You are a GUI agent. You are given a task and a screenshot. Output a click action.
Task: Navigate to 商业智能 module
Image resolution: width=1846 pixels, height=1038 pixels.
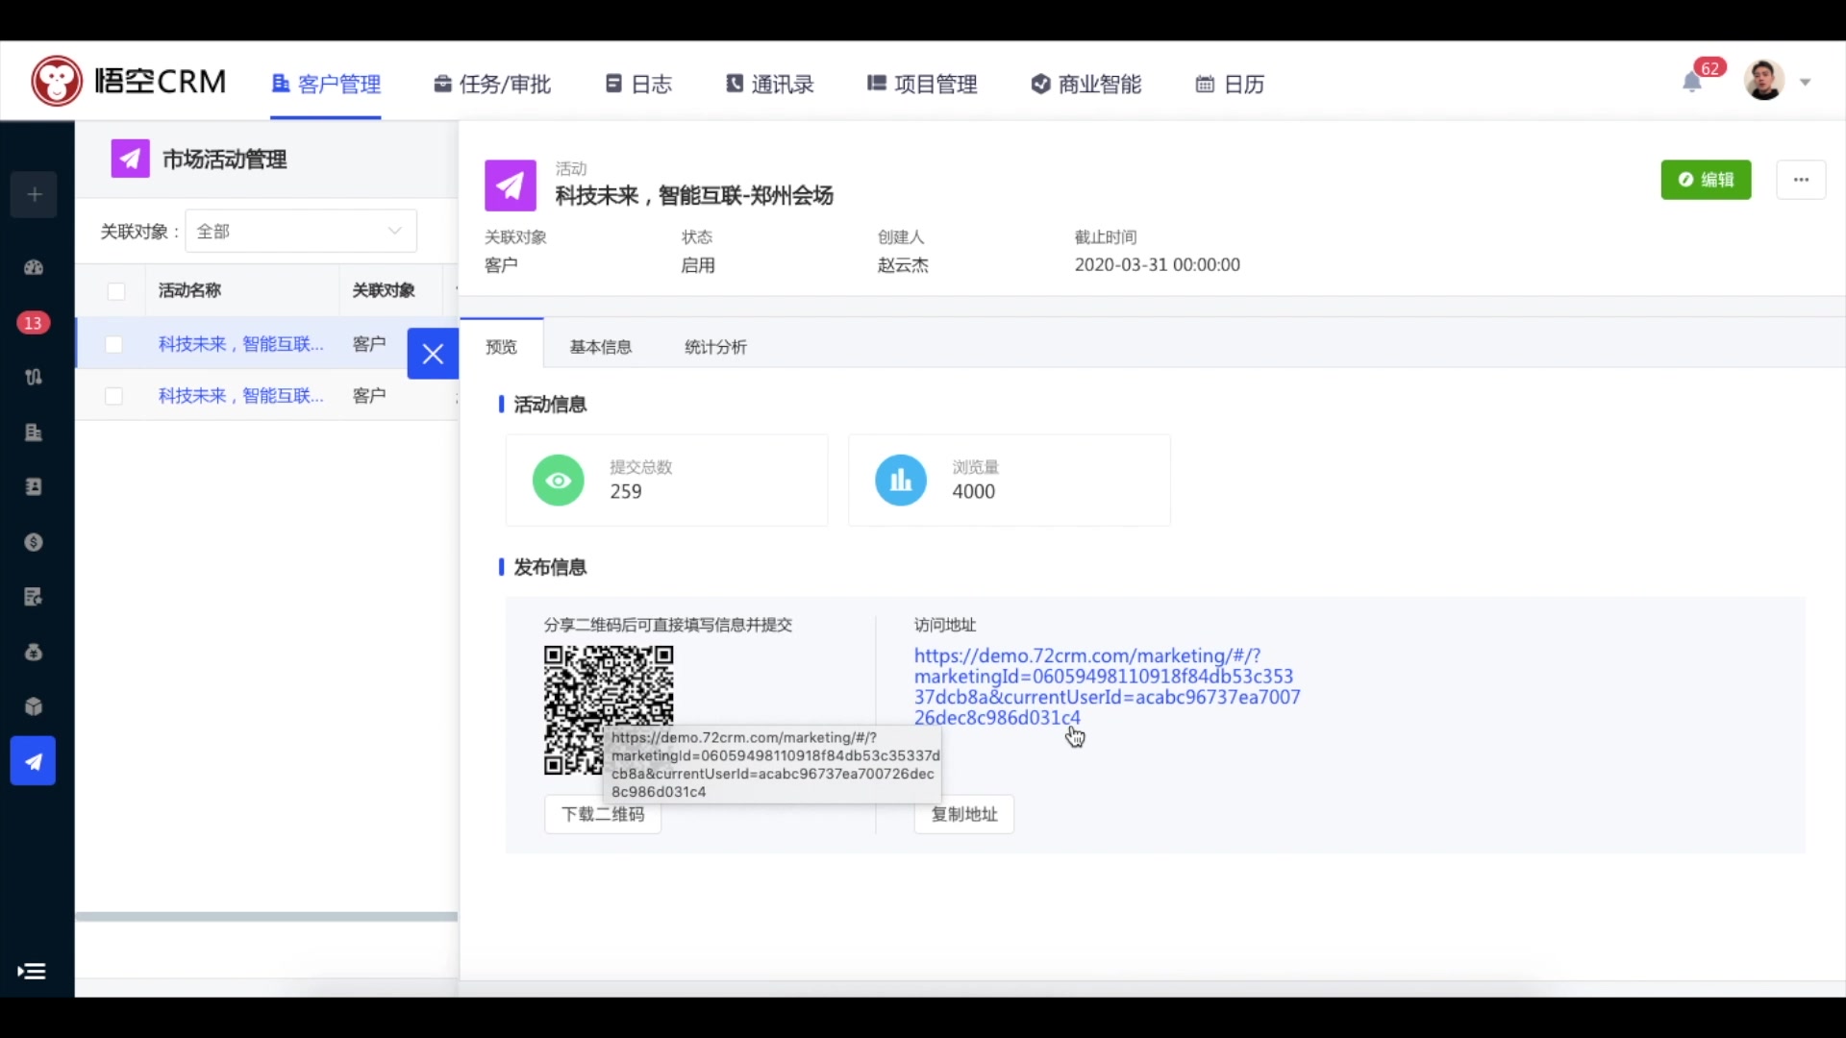point(1084,84)
